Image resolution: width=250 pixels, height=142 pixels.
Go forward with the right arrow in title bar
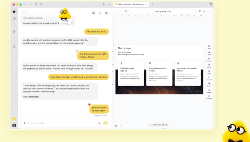(31, 5)
